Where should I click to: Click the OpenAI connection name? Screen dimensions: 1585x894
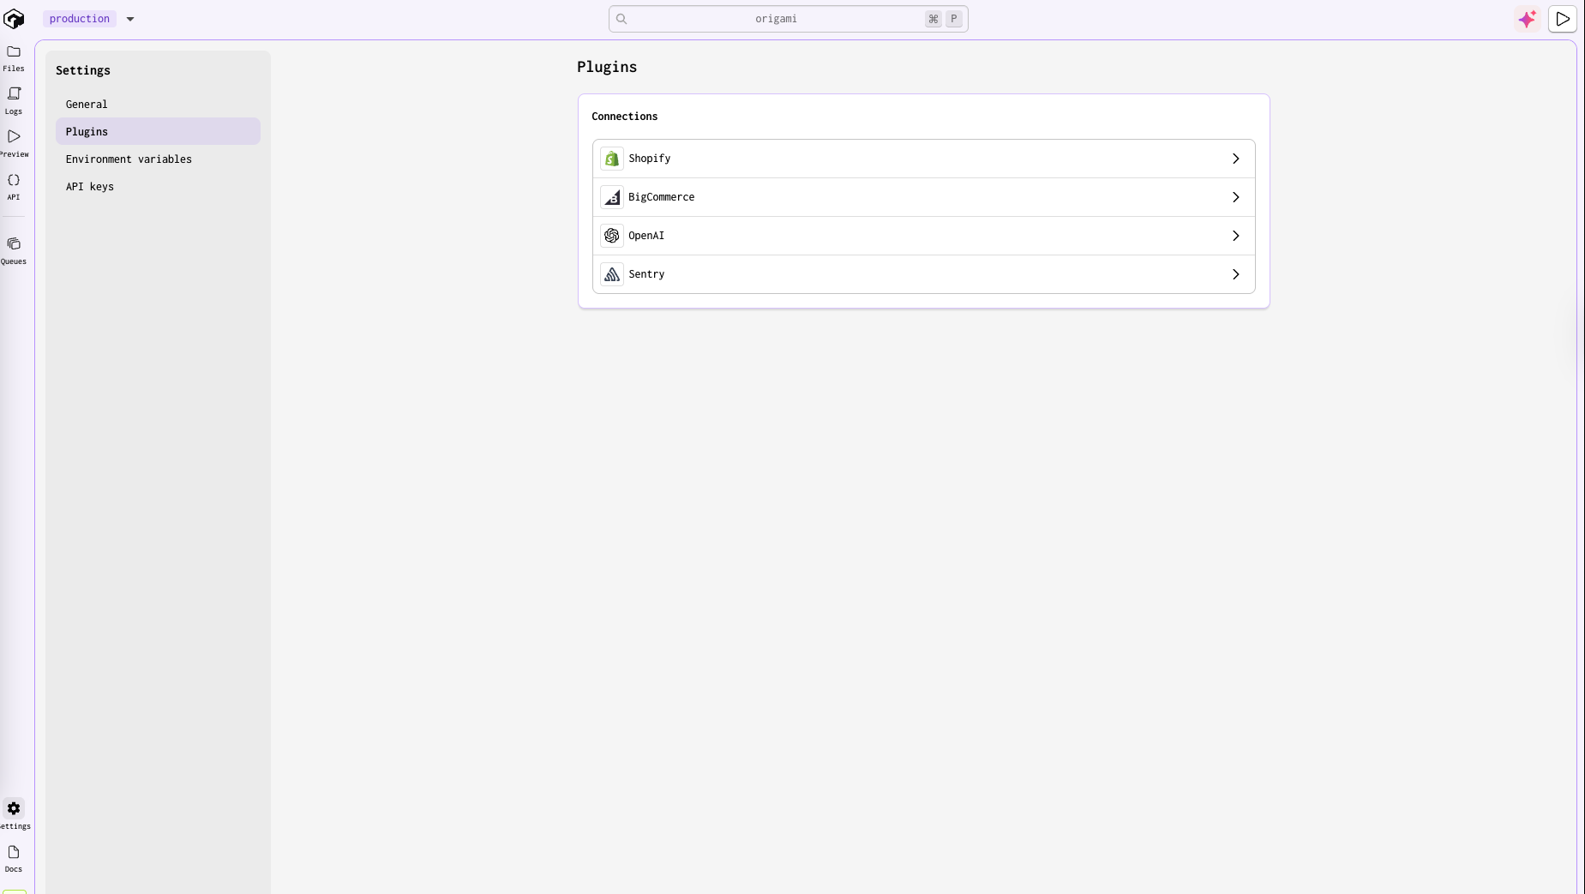[x=646, y=236]
